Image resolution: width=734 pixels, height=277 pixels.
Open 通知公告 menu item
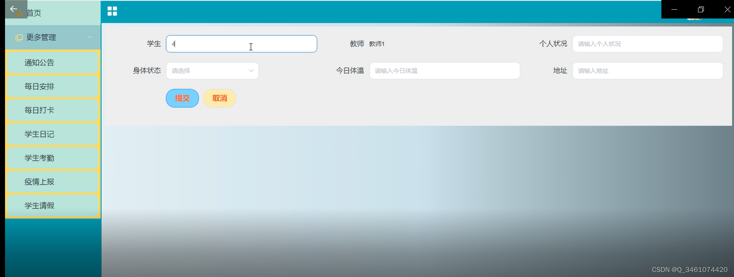53,62
